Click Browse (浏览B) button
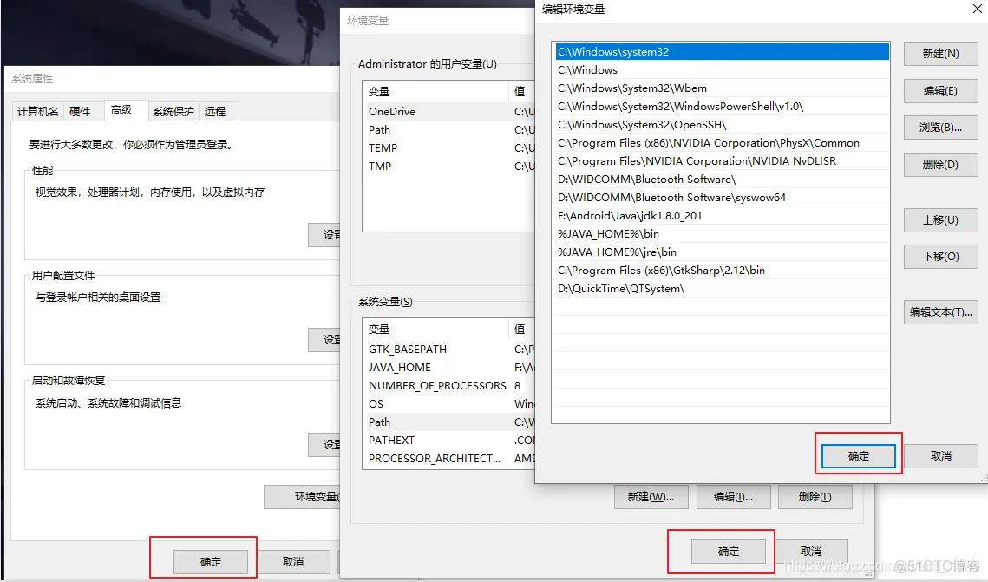The image size is (988, 582). coord(940,128)
